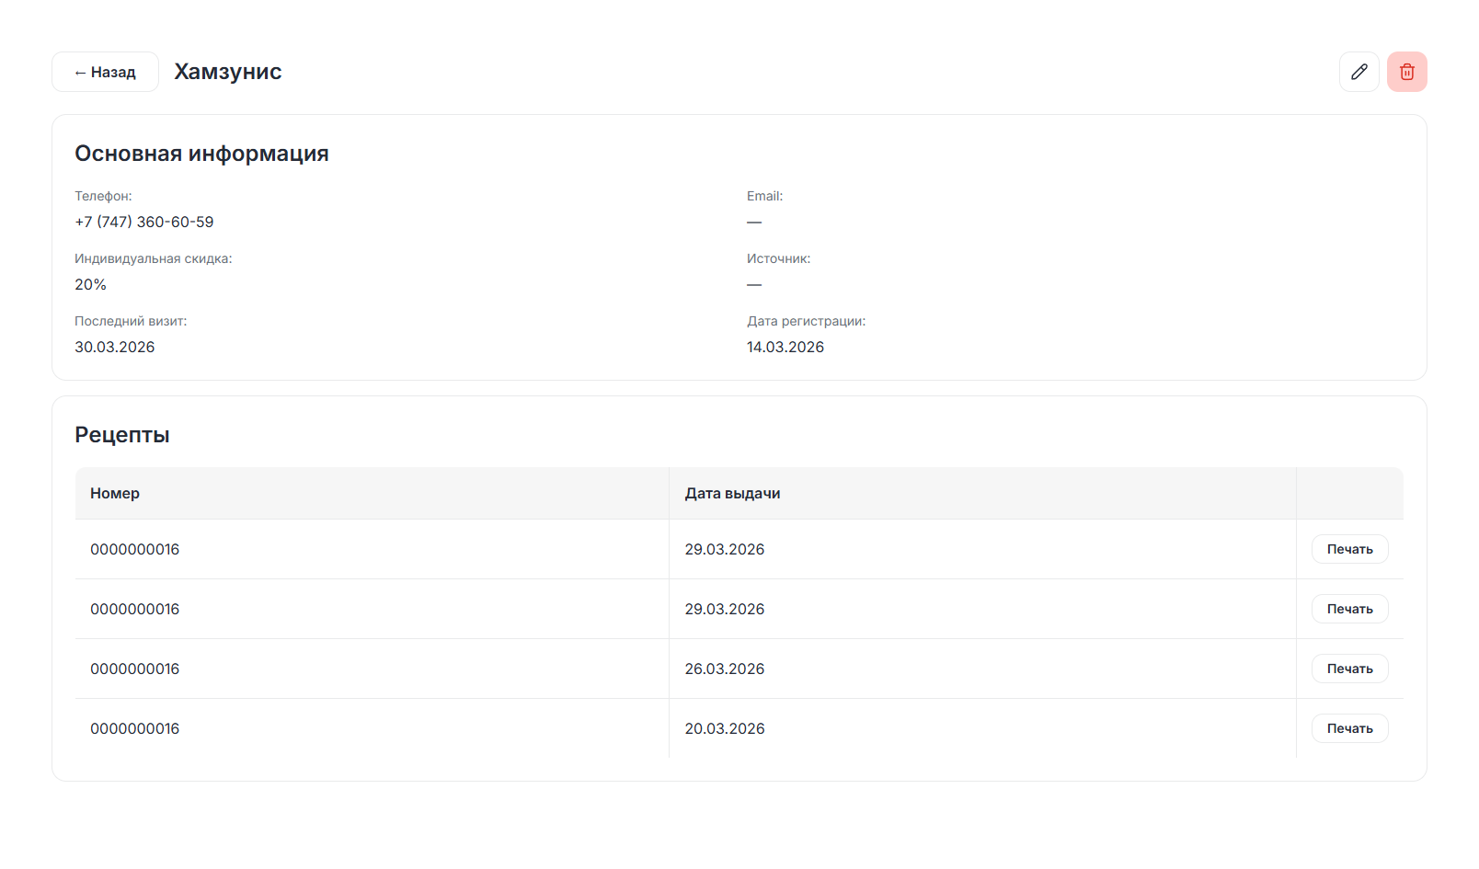Click the Индивидуальная скидка label
The height and width of the screenshot is (869, 1479).
tap(154, 258)
